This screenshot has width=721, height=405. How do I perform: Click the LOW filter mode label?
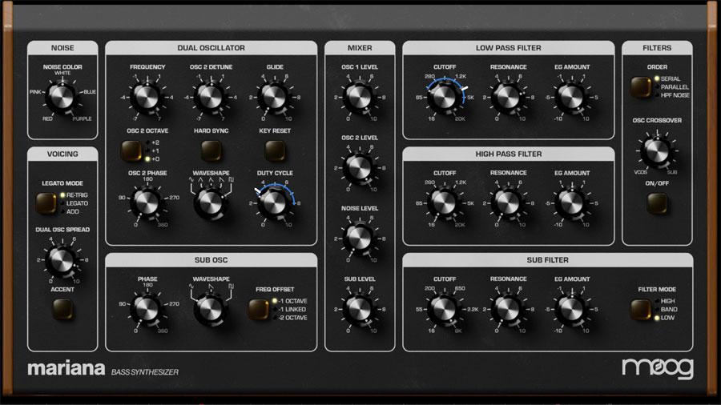667,318
